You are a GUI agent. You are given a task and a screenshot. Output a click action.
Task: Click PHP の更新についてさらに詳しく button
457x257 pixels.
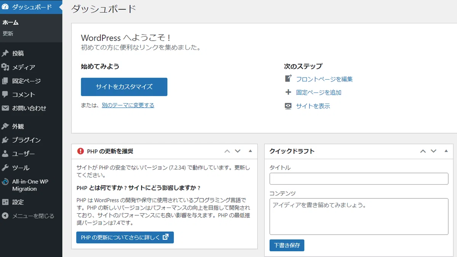(x=125, y=237)
